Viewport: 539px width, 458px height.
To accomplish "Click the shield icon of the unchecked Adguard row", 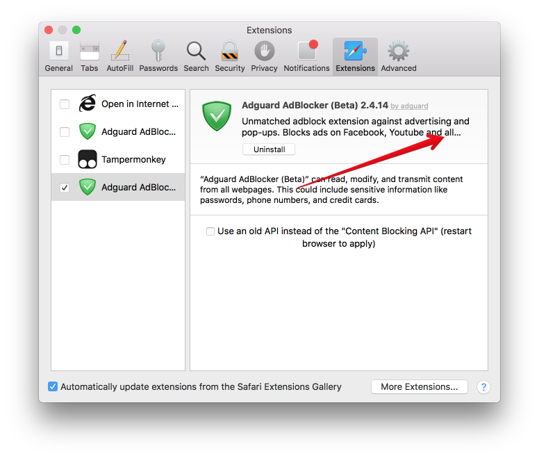I will [88, 131].
